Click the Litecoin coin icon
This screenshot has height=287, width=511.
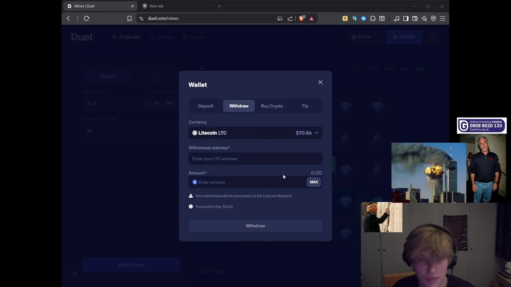pyautogui.click(x=195, y=133)
